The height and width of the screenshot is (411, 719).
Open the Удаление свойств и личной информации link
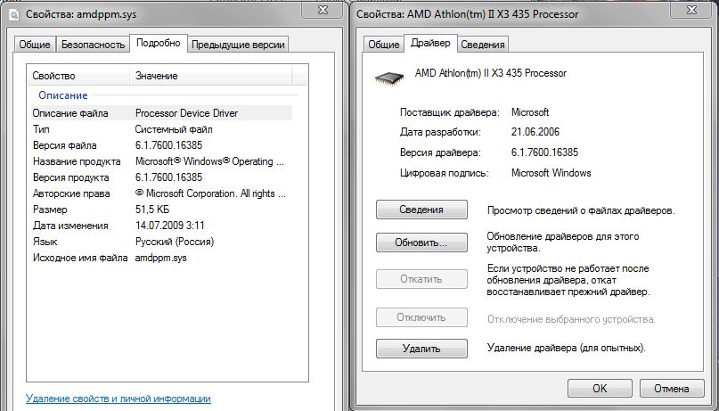coord(118,399)
